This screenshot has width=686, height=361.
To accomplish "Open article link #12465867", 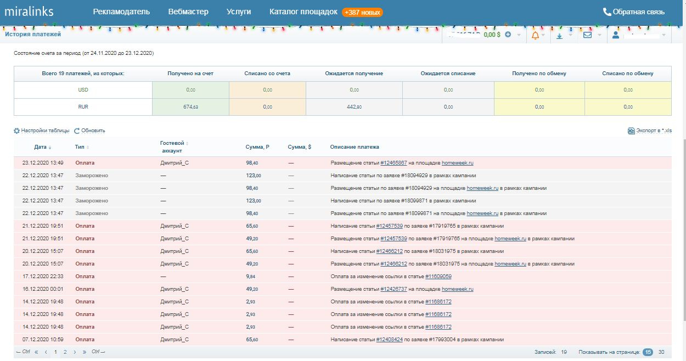I will tap(393, 163).
